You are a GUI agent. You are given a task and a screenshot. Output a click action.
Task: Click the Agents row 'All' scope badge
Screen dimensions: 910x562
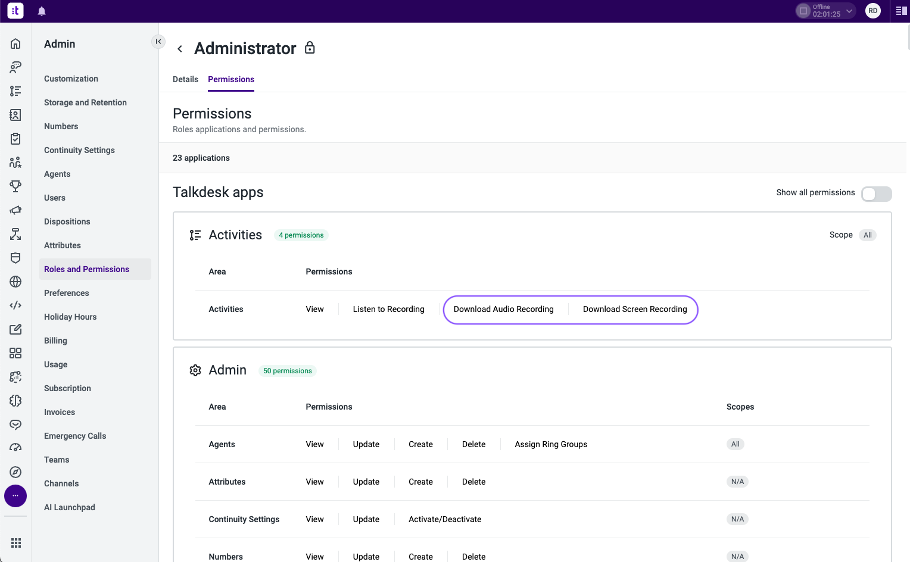point(736,444)
